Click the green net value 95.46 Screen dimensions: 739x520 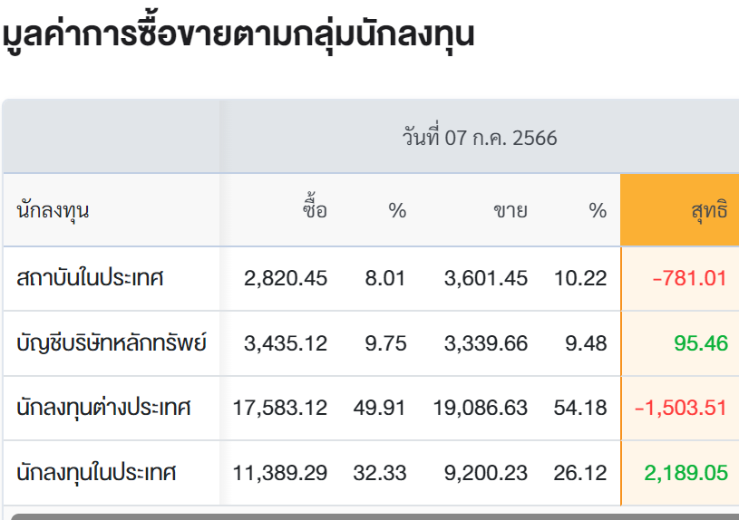coord(701,343)
